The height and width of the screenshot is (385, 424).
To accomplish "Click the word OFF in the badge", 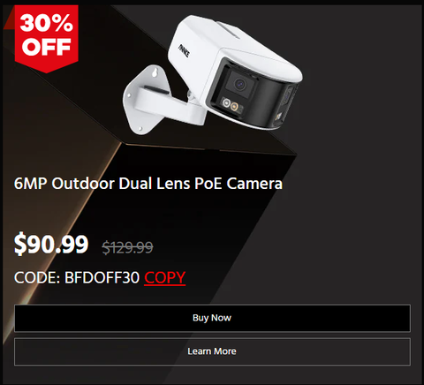I will tap(47, 47).
